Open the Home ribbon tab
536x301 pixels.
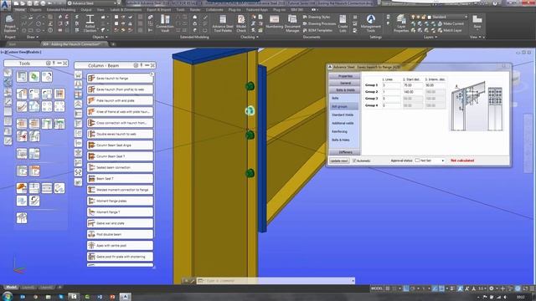coord(20,10)
